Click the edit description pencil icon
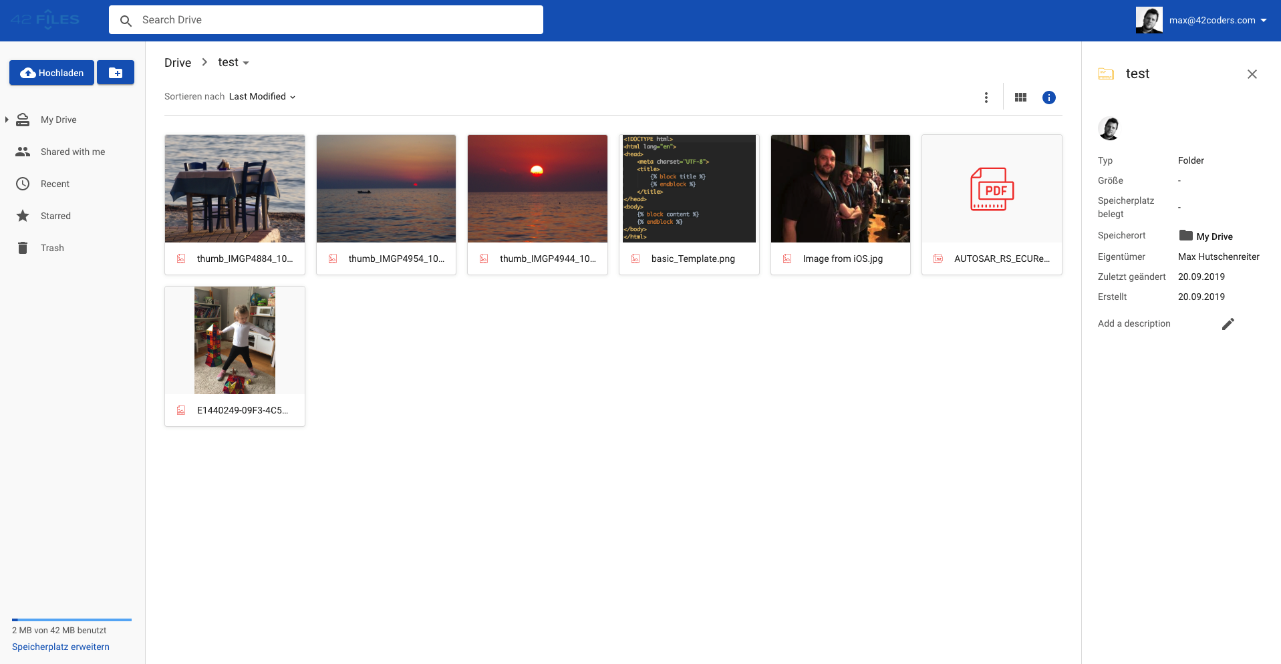The width and height of the screenshot is (1281, 664). pyautogui.click(x=1228, y=324)
